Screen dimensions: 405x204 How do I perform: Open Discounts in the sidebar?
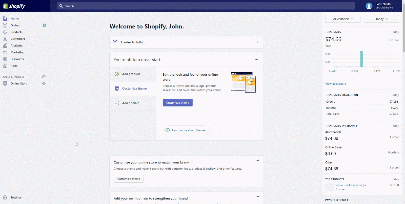click(x=17, y=59)
